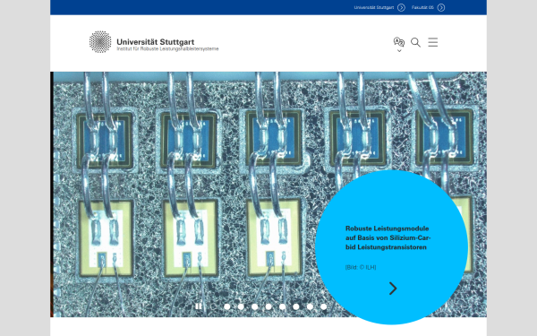Jump to the sixth slide indicator dot

[x=282, y=306]
